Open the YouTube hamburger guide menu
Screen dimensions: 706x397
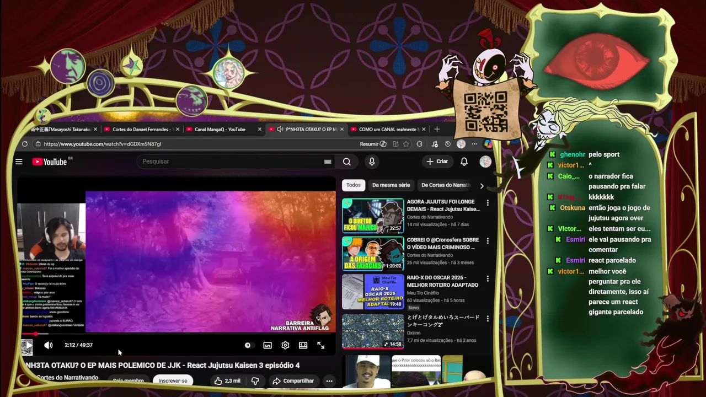(x=19, y=162)
